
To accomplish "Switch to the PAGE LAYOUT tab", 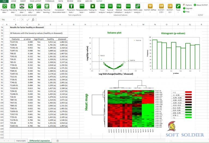I will tap(36, 1).
